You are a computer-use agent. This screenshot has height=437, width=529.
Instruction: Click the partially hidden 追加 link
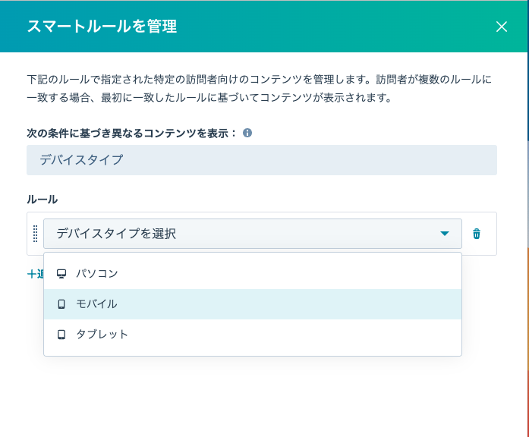tap(39, 274)
